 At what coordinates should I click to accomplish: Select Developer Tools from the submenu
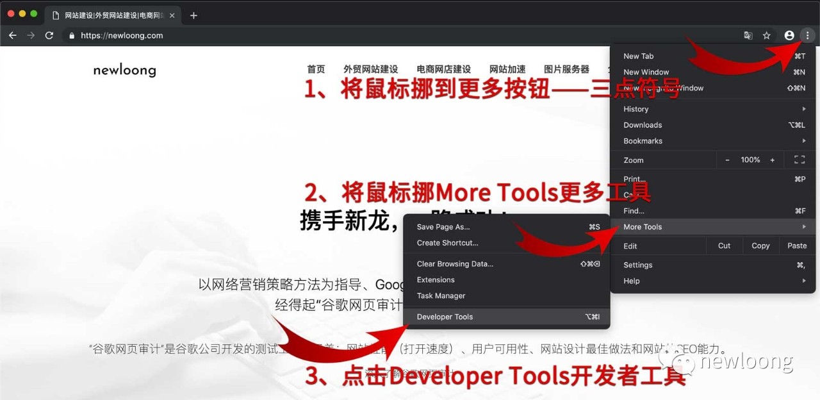[445, 316]
